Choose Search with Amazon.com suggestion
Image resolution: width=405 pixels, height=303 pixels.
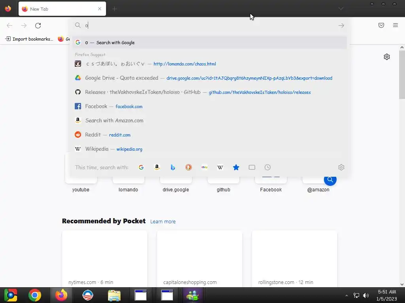point(210,120)
